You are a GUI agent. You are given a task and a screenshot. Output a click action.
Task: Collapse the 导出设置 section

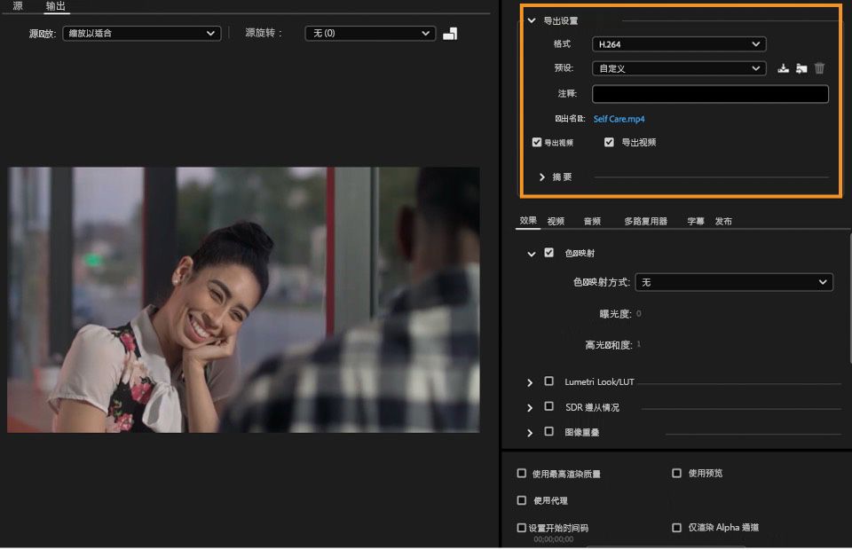pyautogui.click(x=532, y=20)
